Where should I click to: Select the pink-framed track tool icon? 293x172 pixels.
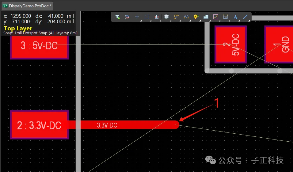click(216, 17)
